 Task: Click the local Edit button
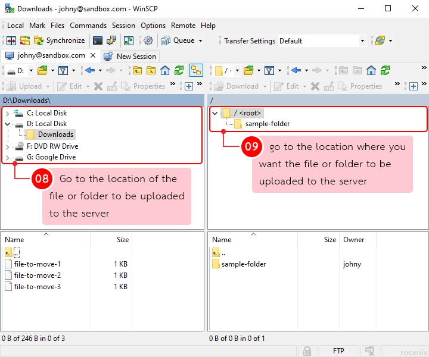pos(69,86)
